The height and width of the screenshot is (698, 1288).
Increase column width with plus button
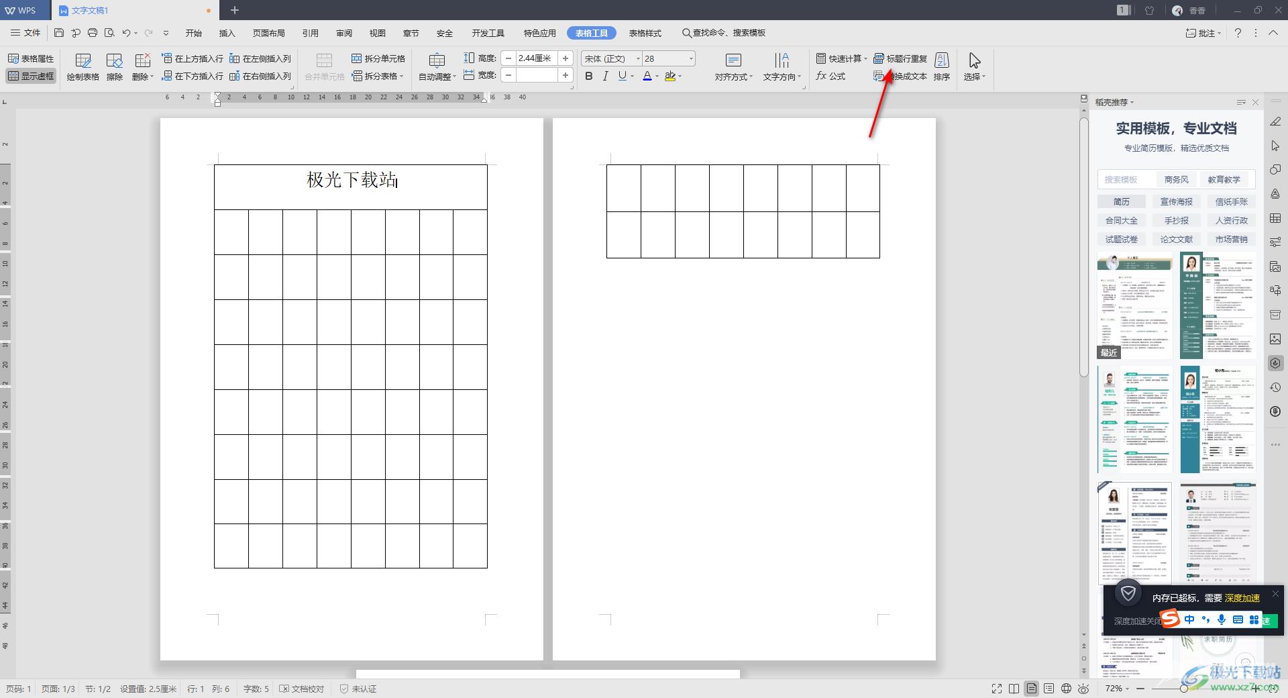tap(566, 75)
